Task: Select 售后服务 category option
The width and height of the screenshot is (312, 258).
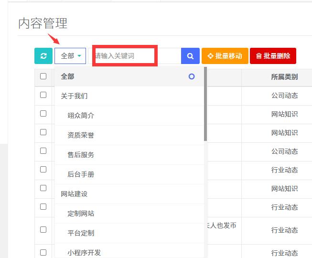Action: (x=81, y=155)
